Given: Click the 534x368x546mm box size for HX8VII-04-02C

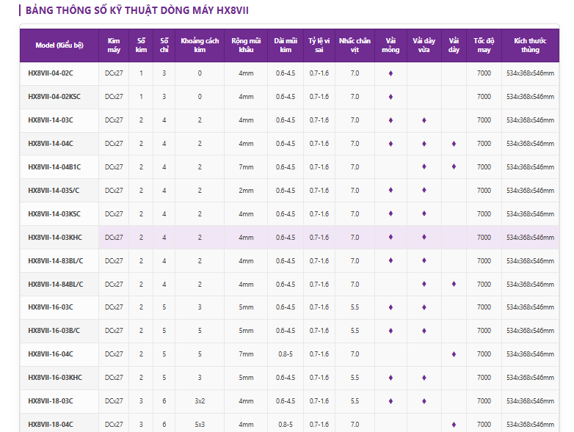Looking at the screenshot, I should (x=530, y=73).
